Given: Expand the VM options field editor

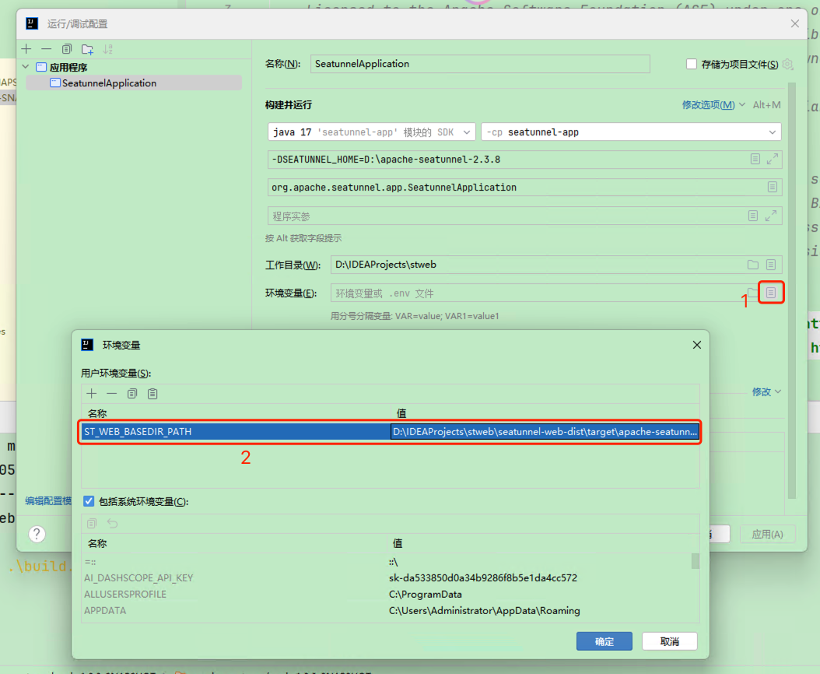Looking at the screenshot, I should click(773, 159).
